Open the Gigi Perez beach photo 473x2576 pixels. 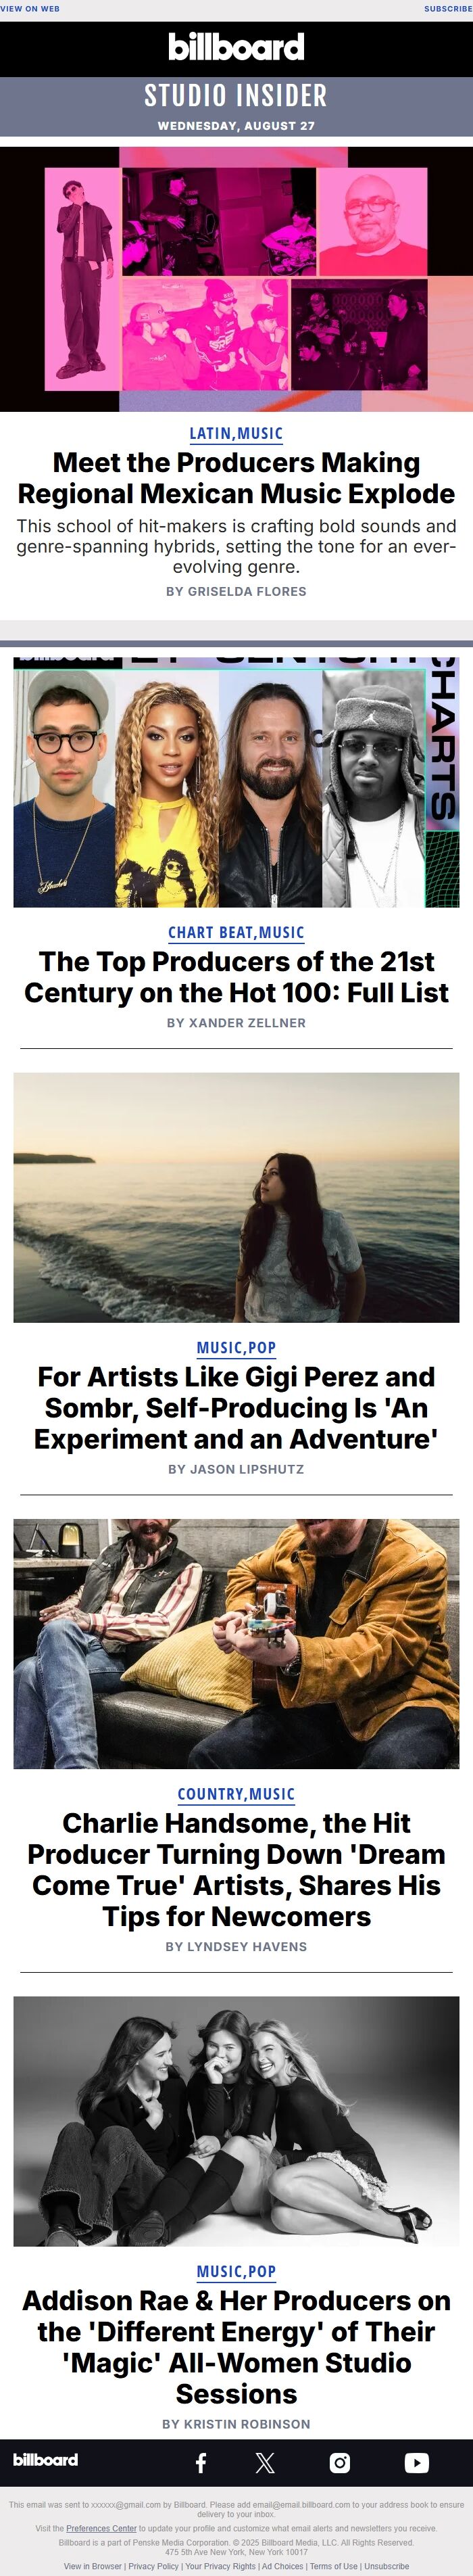pos(236,1197)
